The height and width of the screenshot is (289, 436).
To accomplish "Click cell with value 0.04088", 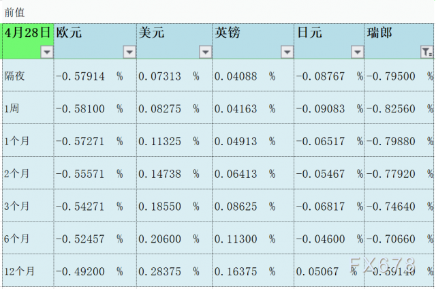I will click(x=253, y=75).
